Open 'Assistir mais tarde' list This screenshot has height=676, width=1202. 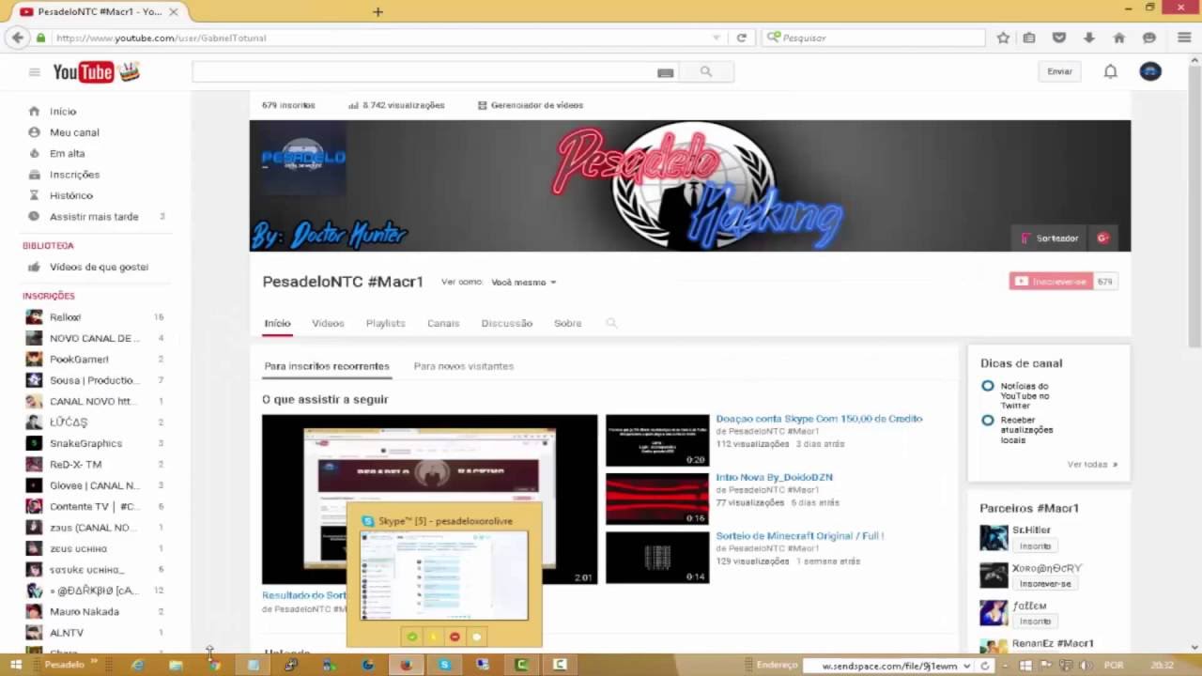click(x=94, y=217)
